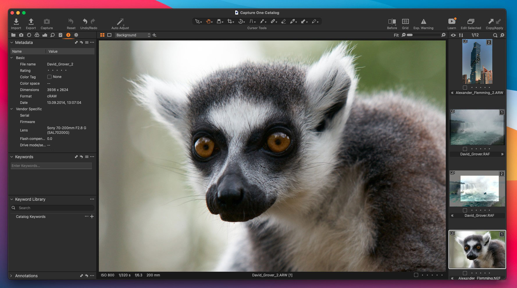The image size is (517, 288).
Task: Toggle Exposure Warning triangle icon
Action: pos(423,22)
